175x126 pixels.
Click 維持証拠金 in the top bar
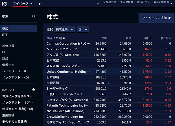pyautogui.click(x=143, y=2)
